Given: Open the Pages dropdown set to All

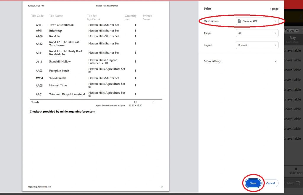Looking at the screenshot, I should (x=257, y=33).
